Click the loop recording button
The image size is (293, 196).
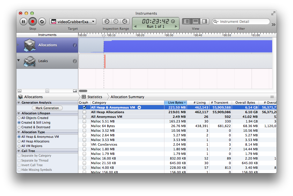(x=42, y=21)
